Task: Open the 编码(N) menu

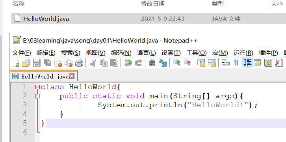Action: [x=121, y=53]
